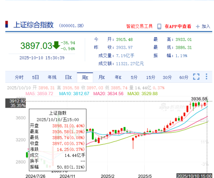Click the tooltip 最高 value 3936.58(1.39%)
214x178 pixels.
pos(68,132)
